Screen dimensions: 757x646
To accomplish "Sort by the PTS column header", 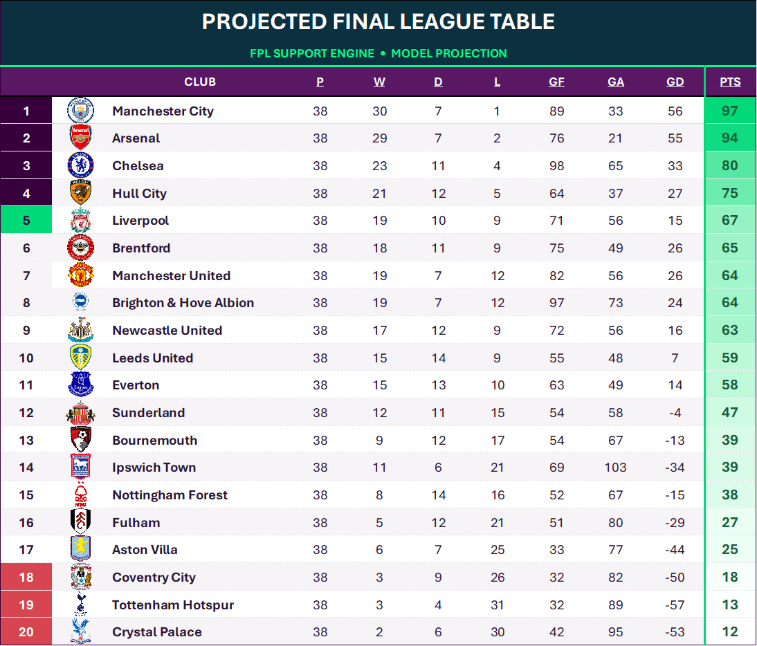I will (x=730, y=82).
